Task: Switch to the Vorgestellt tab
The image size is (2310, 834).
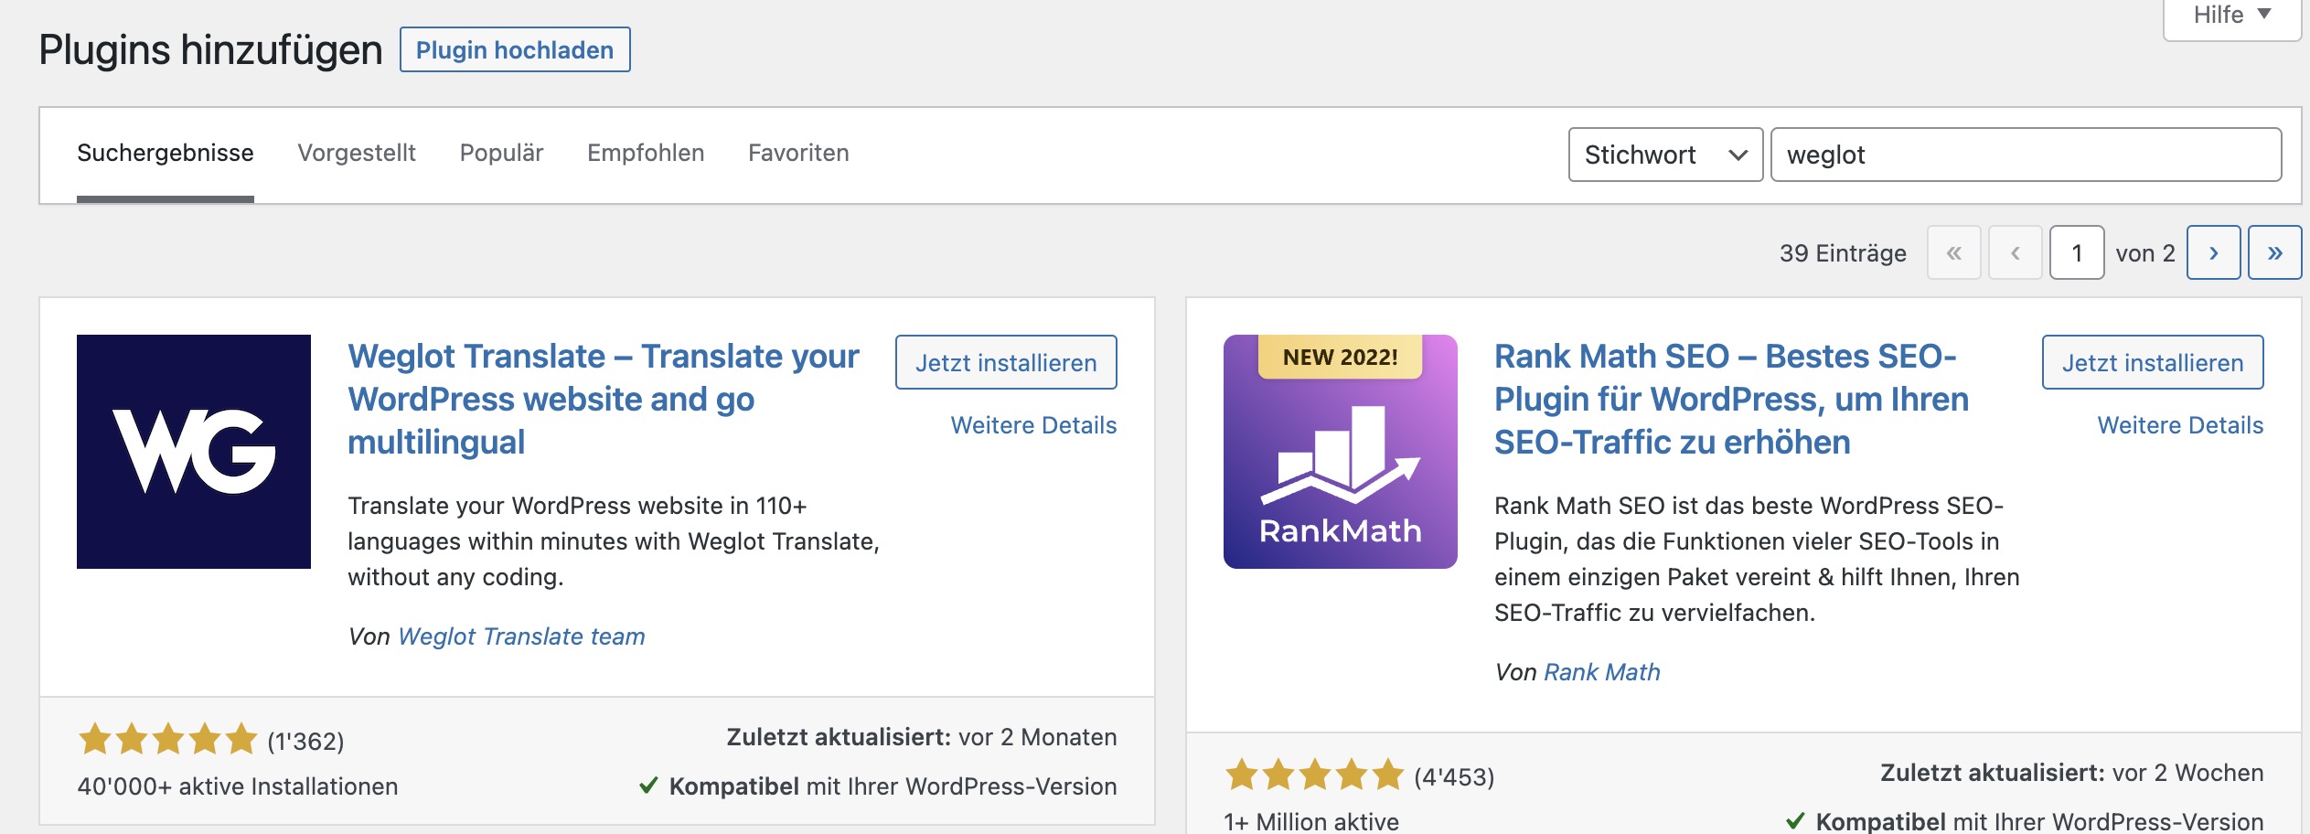Action: pyautogui.click(x=357, y=153)
